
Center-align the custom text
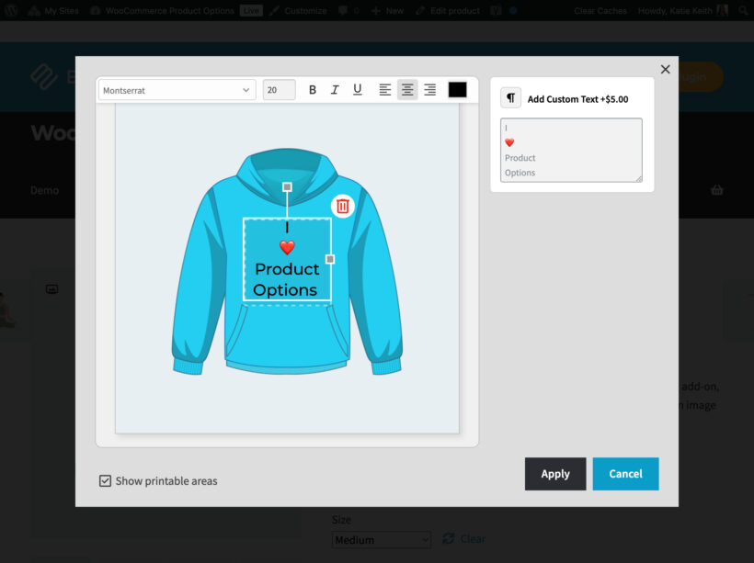[407, 89]
